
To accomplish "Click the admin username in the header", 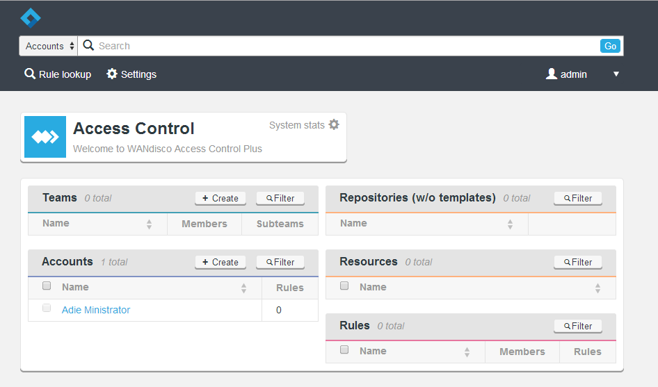I will click(x=574, y=74).
